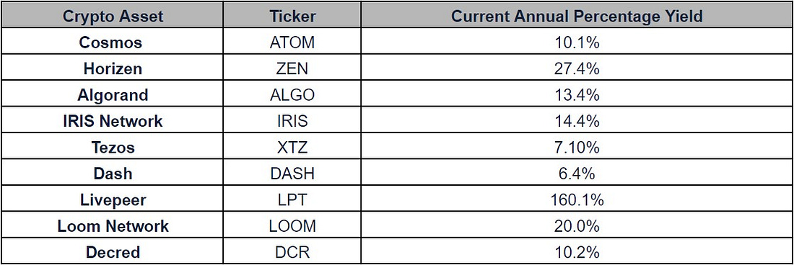Click the DCR ticker cell
Screen dimensions: 794x265
pyautogui.click(x=292, y=251)
